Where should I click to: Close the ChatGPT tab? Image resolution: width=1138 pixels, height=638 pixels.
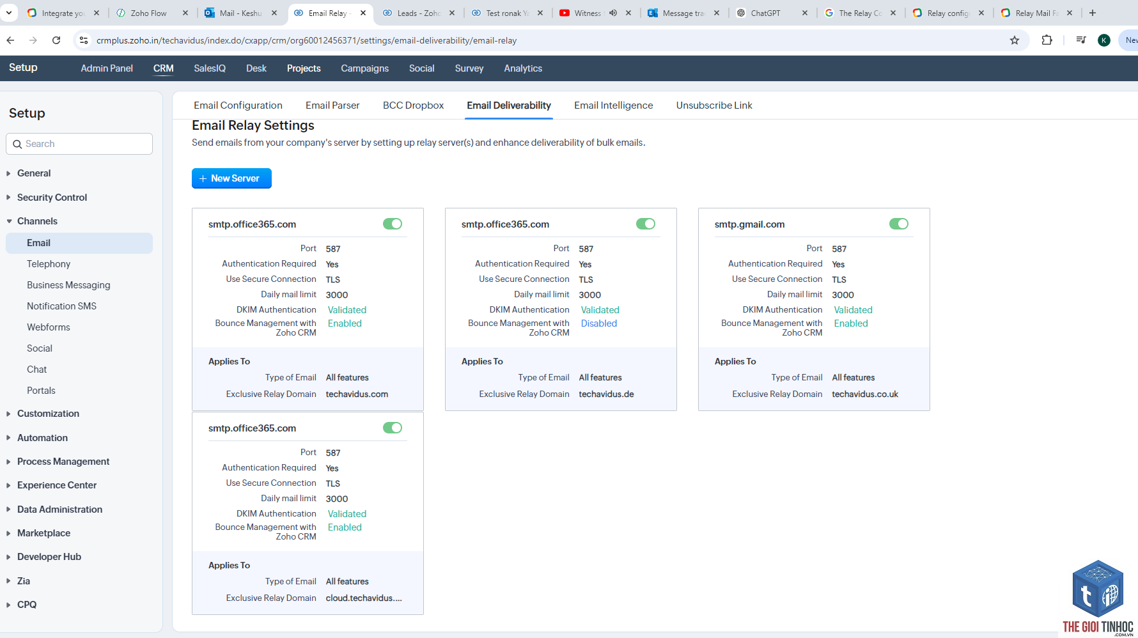click(805, 13)
